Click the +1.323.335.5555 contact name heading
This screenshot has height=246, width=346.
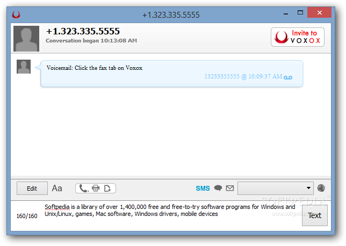coord(83,31)
